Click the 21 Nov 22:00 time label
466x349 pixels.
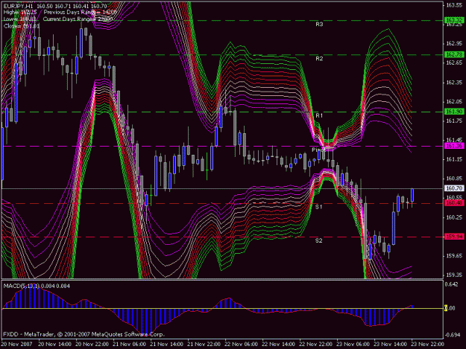point(204,345)
